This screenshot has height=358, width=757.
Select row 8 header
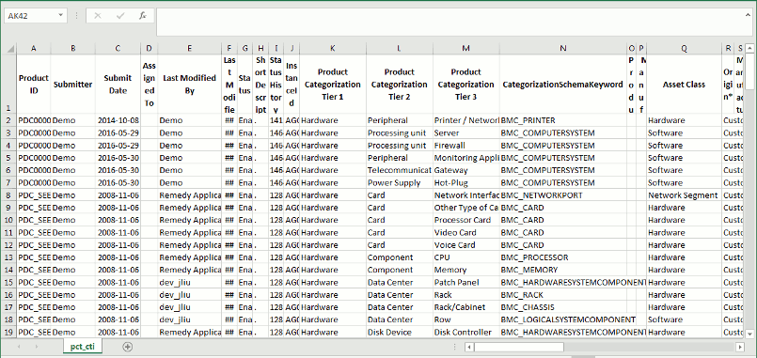(x=8, y=195)
